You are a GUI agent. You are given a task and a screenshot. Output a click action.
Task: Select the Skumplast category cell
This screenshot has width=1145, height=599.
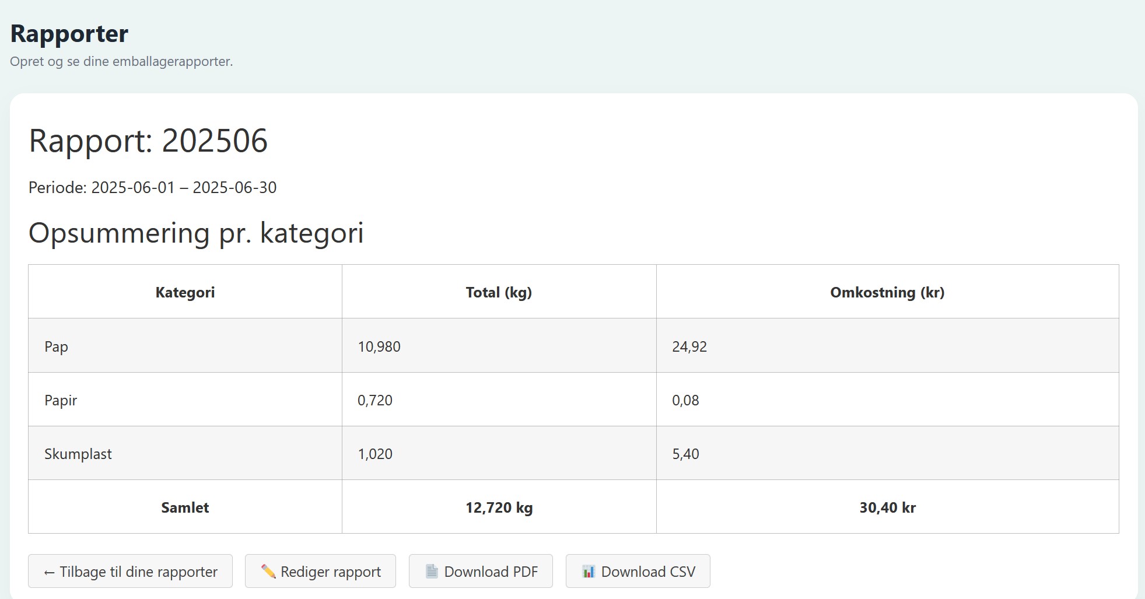coord(78,454)
